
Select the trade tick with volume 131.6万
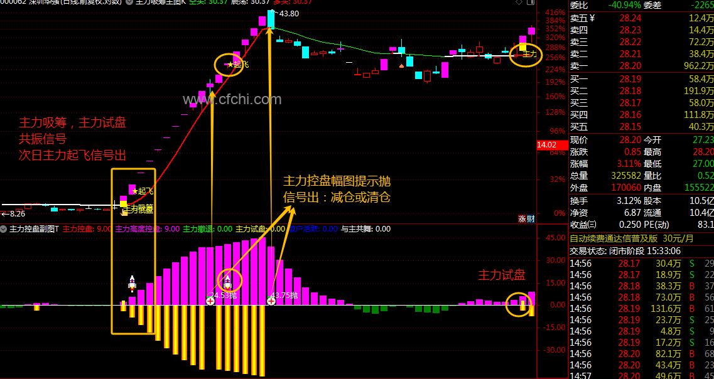[642, 309]
